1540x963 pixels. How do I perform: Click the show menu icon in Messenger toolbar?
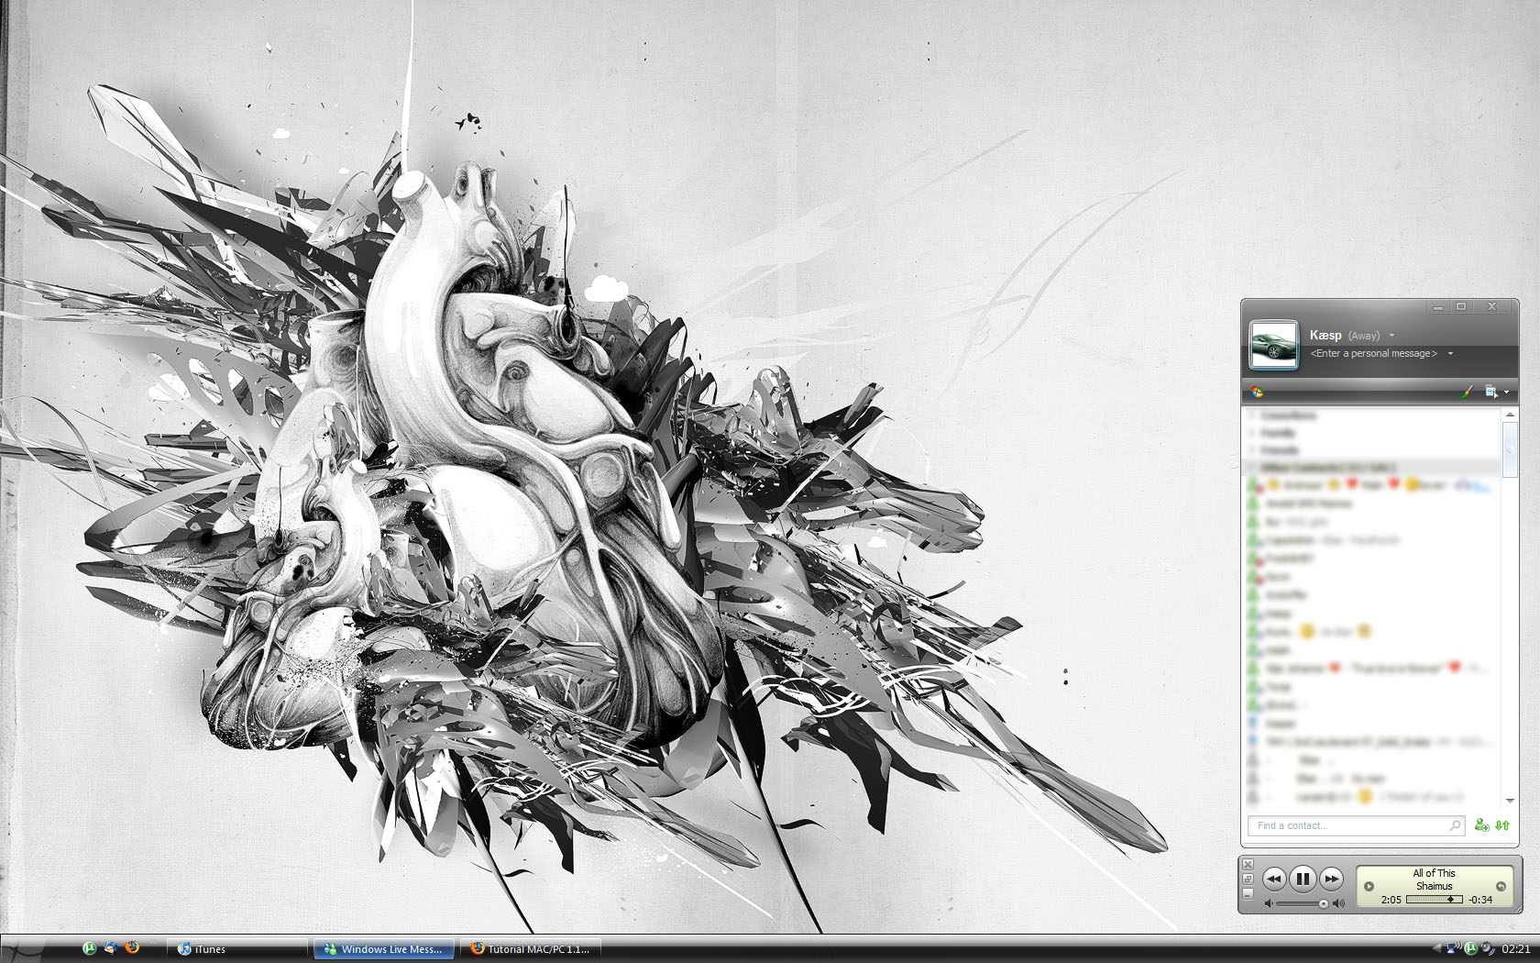(1490, 392)
